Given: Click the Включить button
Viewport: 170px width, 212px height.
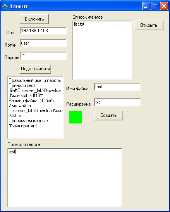Looking at the screenshot, I should [x=34, y=19].
